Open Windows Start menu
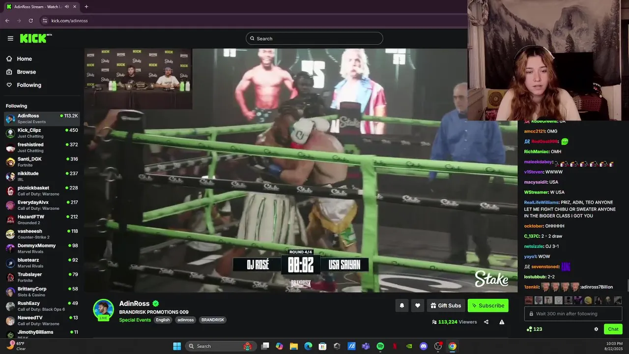The image size is (629, 354). point(177,346)
